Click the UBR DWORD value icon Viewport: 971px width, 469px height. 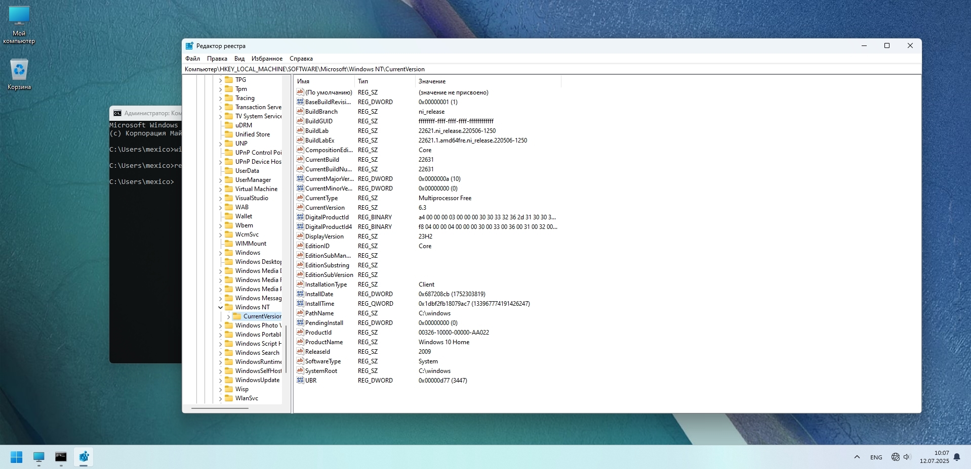coord(300,381)
